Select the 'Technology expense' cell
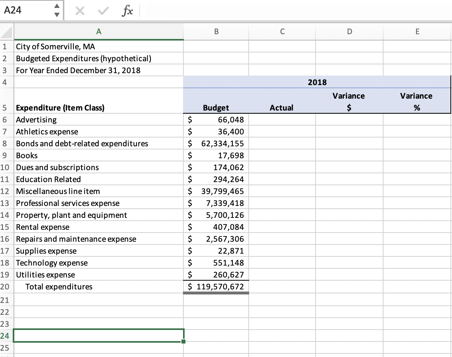The width and height of the screenshot is (452, 357). [x=99, y=263]
